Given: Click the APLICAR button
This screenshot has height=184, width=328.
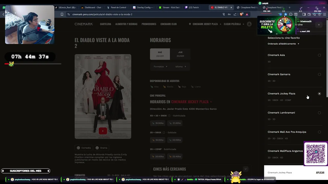Looking at the screenshot, I should click(320, 173).
